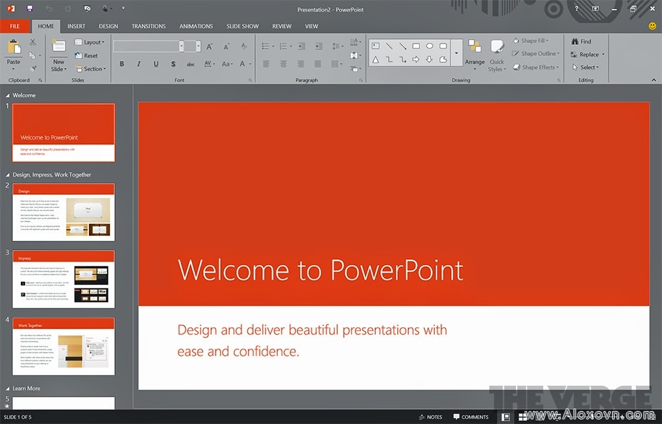Viewport: 662px width, 424px height.
Task: Toggle Strikethrough formatting
Action: tap(190, 64)
